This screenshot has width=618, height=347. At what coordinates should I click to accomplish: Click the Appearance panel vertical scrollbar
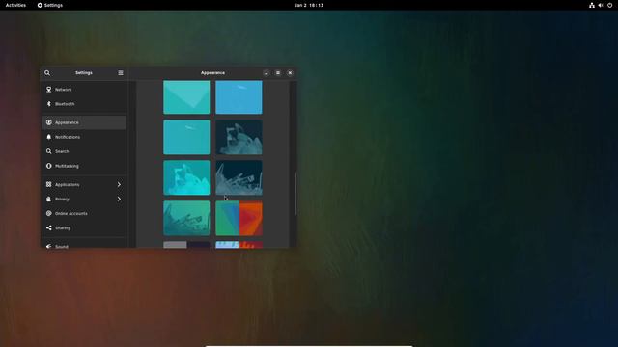point(296,193)
